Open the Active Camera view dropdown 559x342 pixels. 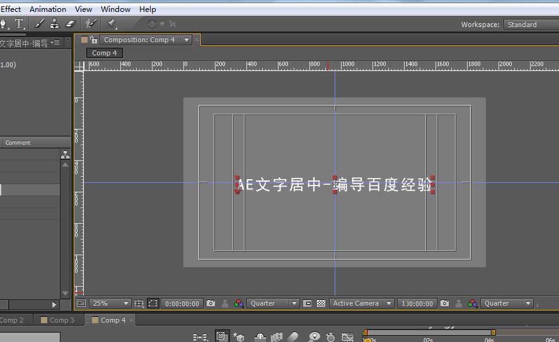(362, 303)
